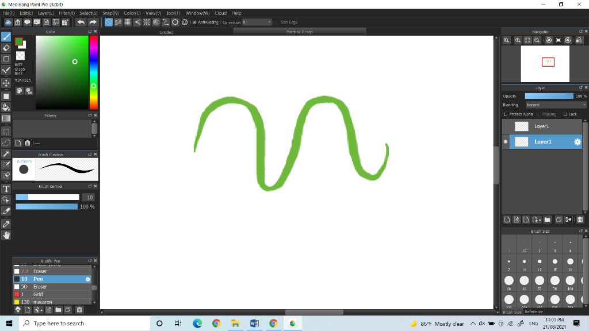The width and height of the screenshot is (589, 331).
Task: Click the brush size slider in Brush Control
Action: pos(47,197)
